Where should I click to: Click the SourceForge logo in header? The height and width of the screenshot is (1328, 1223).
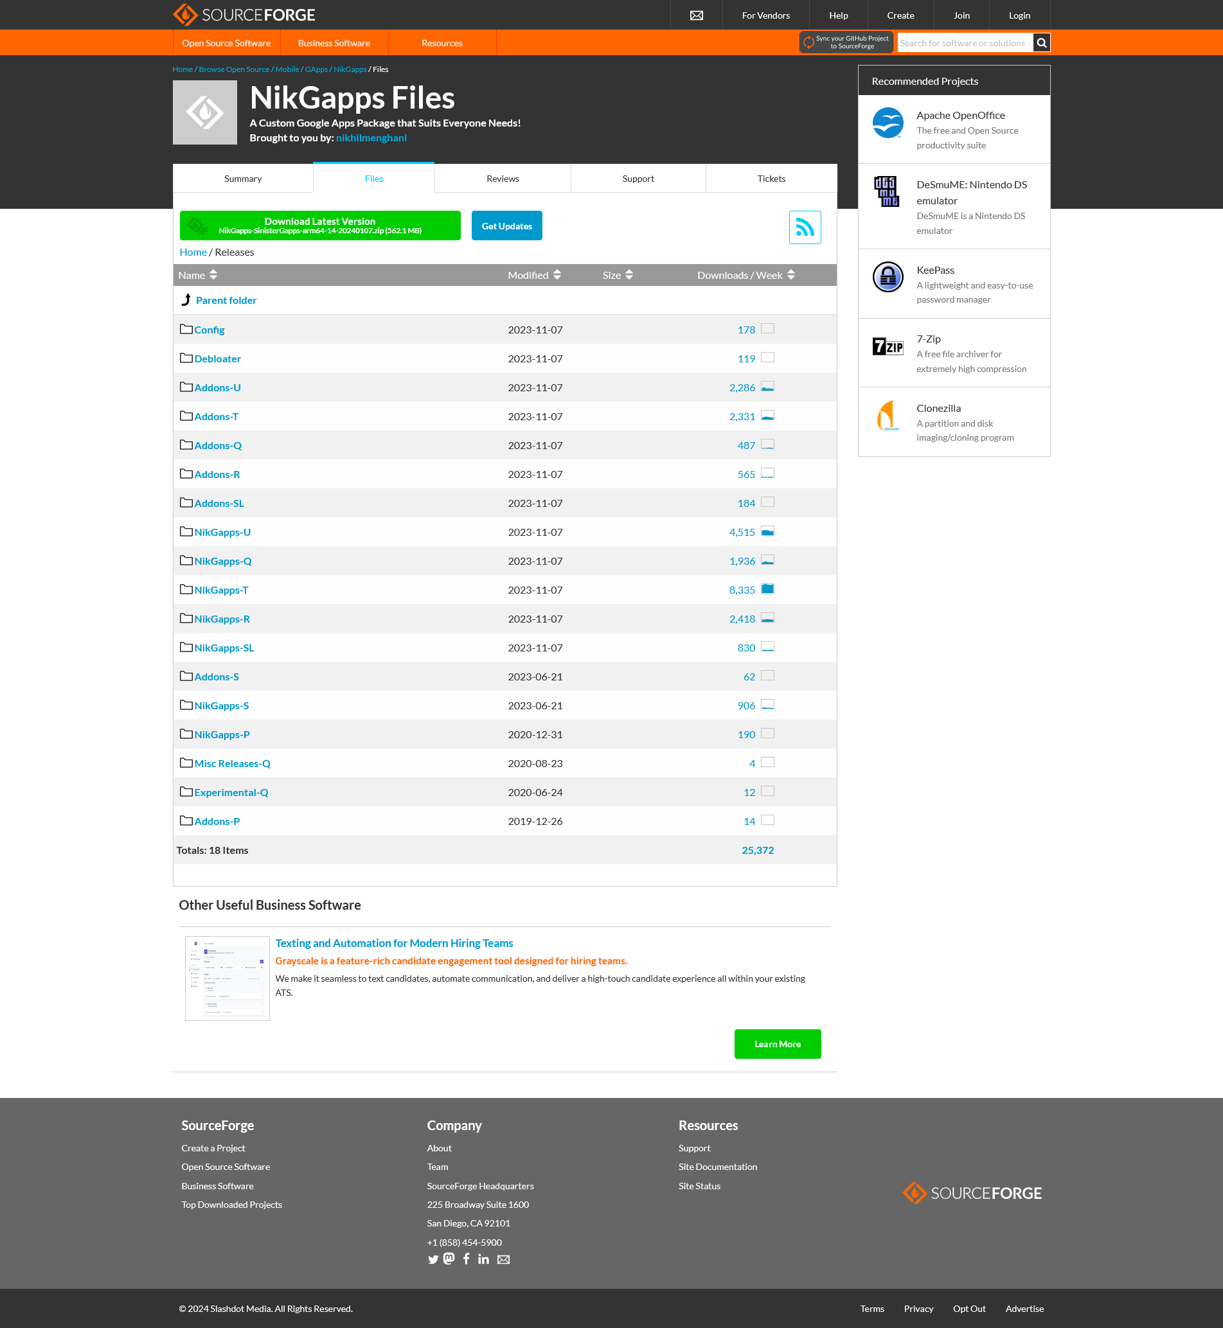(x=244, y=15)
